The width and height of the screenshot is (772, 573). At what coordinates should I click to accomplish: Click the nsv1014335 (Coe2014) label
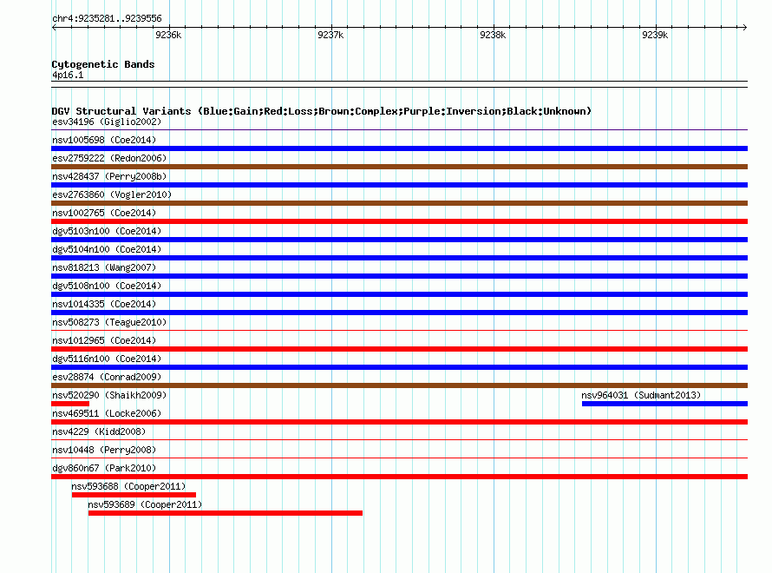point(104,304)
